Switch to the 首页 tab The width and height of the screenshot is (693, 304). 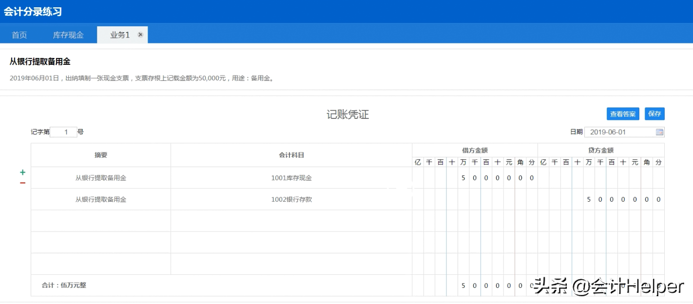[19, 35]
